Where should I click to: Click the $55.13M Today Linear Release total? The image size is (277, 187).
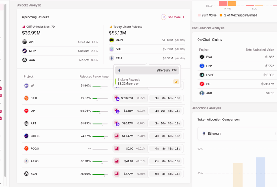[x=118, y=33]
